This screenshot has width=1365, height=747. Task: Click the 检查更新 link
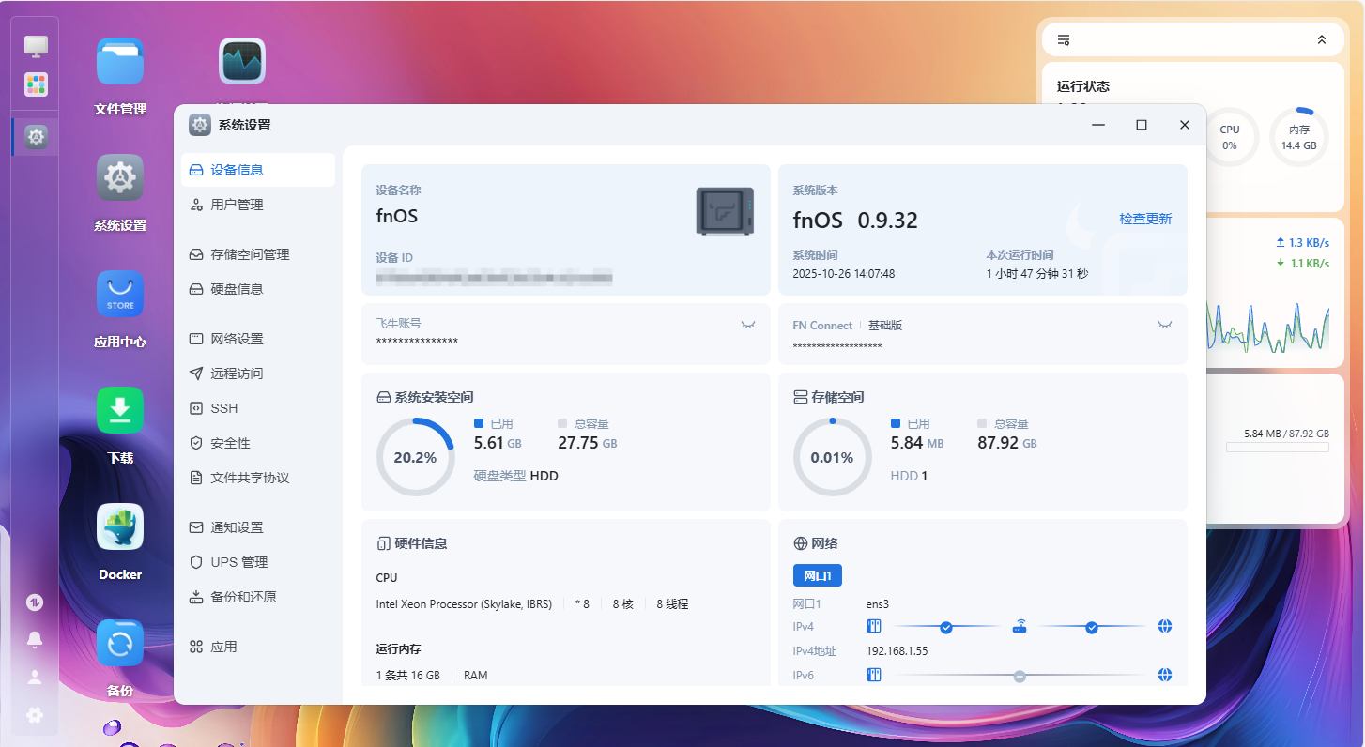point(1145,219)
